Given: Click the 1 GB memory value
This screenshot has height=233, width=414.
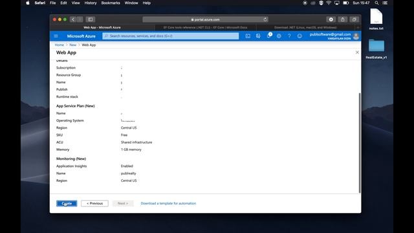Looking at the screenshot, I should 131,150.
